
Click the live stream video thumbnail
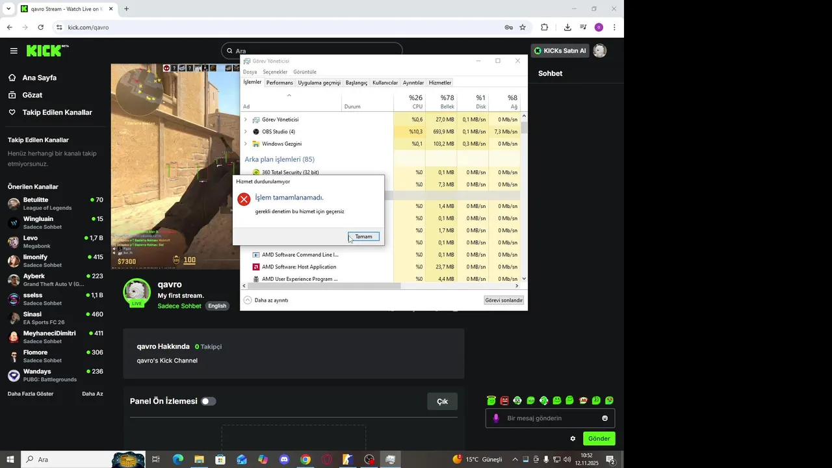point(175,166)
